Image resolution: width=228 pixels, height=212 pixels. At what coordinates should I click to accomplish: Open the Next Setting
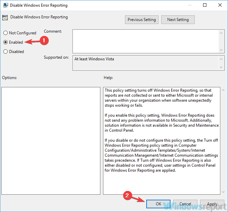[x=178, y=20]
